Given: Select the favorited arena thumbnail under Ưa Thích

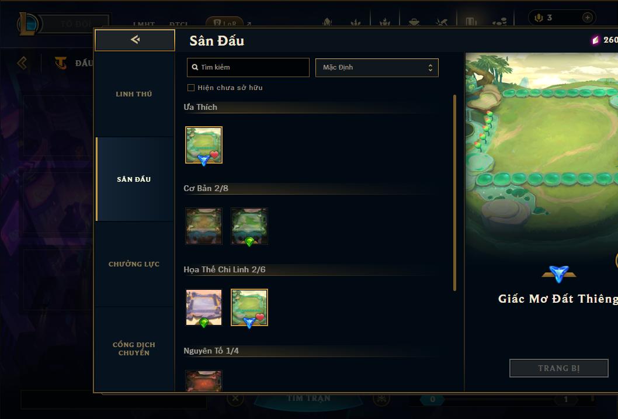Looking at the screenshot, I should click(204, 145).
